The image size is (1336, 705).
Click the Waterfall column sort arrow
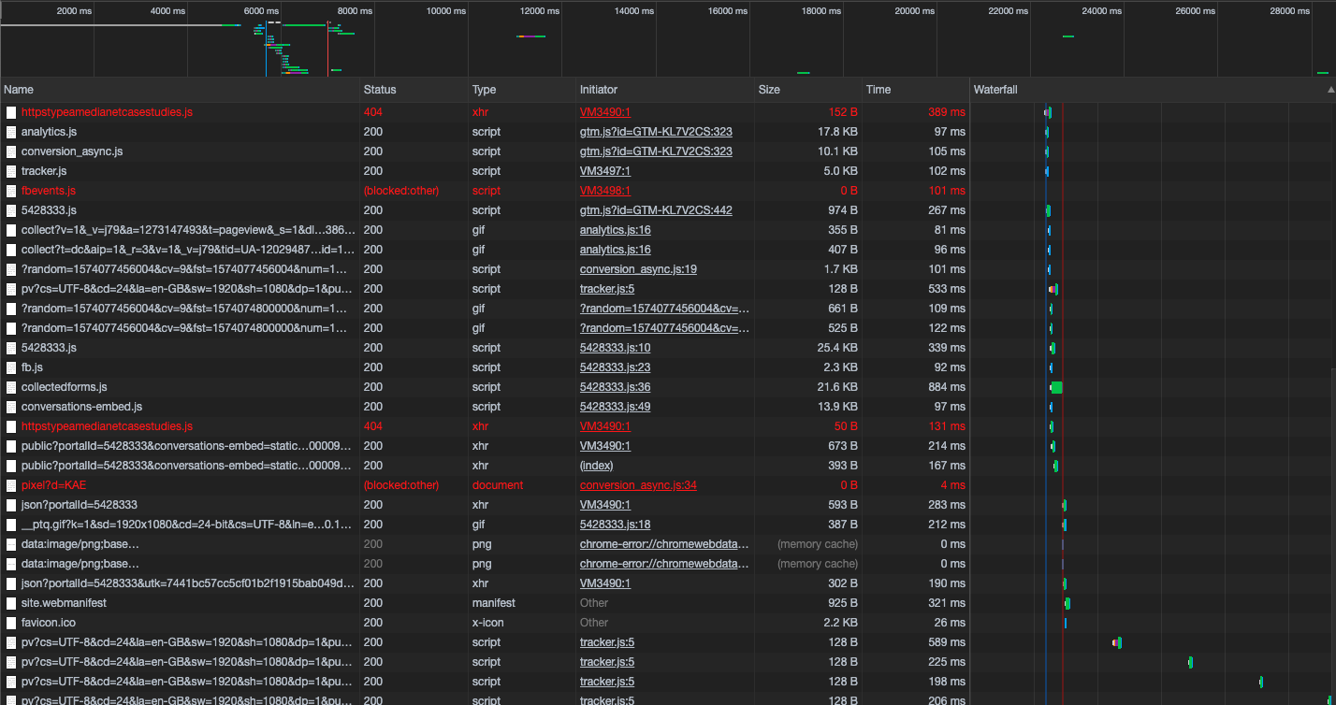point(1330,90)
